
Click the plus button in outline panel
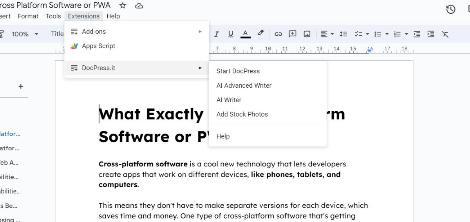click(x=21, y=87)
